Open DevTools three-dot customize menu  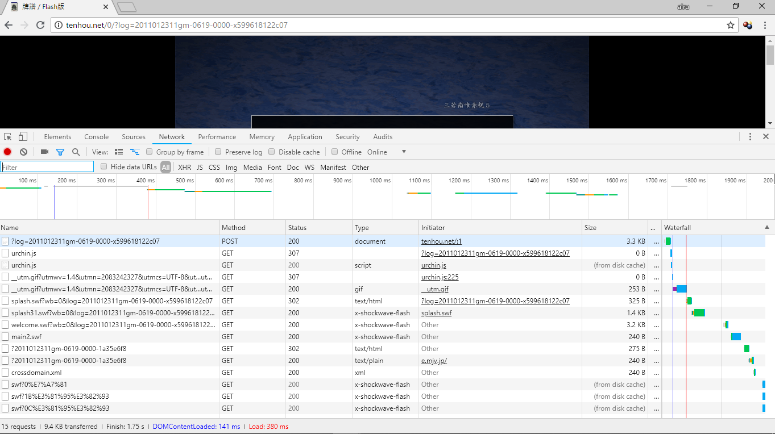pyautogui.click(x=750, y=137)
